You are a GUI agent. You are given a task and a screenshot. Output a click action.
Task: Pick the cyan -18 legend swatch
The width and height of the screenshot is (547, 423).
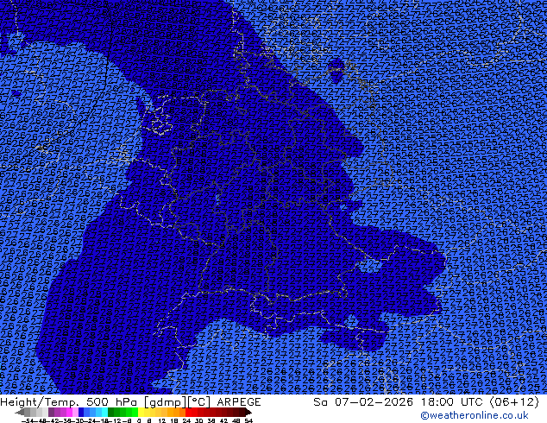click(x=105, y=412)
